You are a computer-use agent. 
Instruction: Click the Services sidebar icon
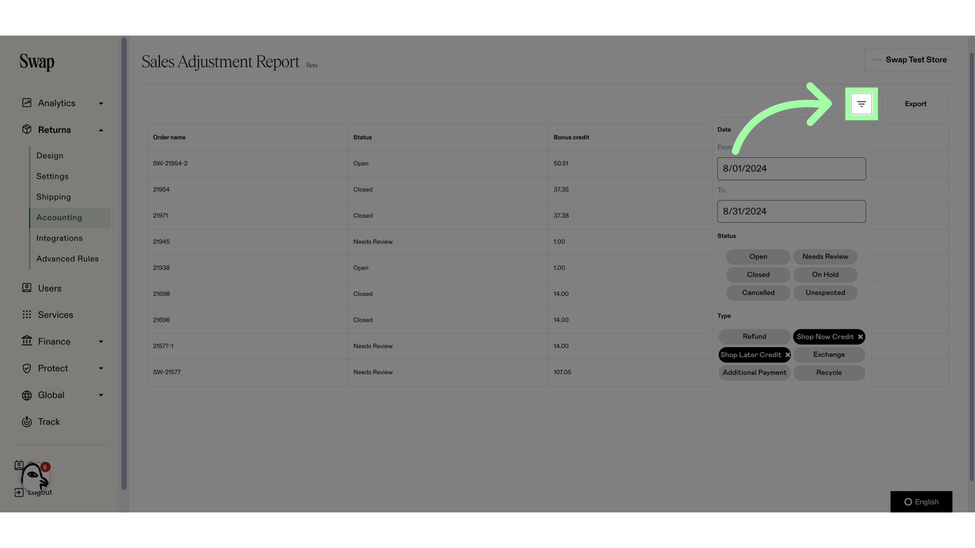tap(25, 315)
